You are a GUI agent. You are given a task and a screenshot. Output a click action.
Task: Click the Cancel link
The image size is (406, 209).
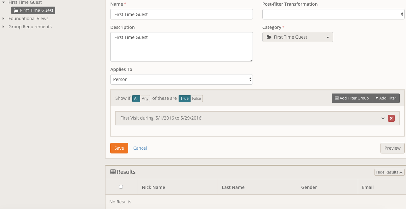(x=140, y=148)
